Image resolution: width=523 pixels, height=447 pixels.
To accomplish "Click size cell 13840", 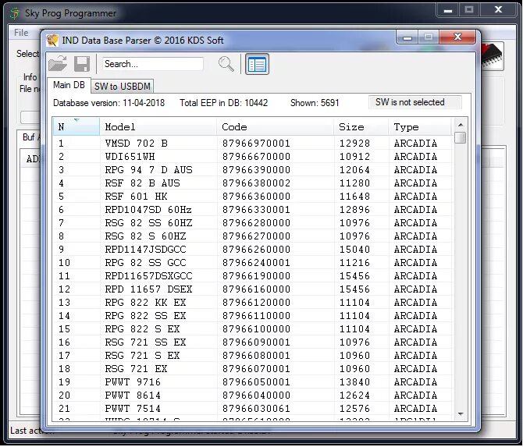I will point(354,382).
